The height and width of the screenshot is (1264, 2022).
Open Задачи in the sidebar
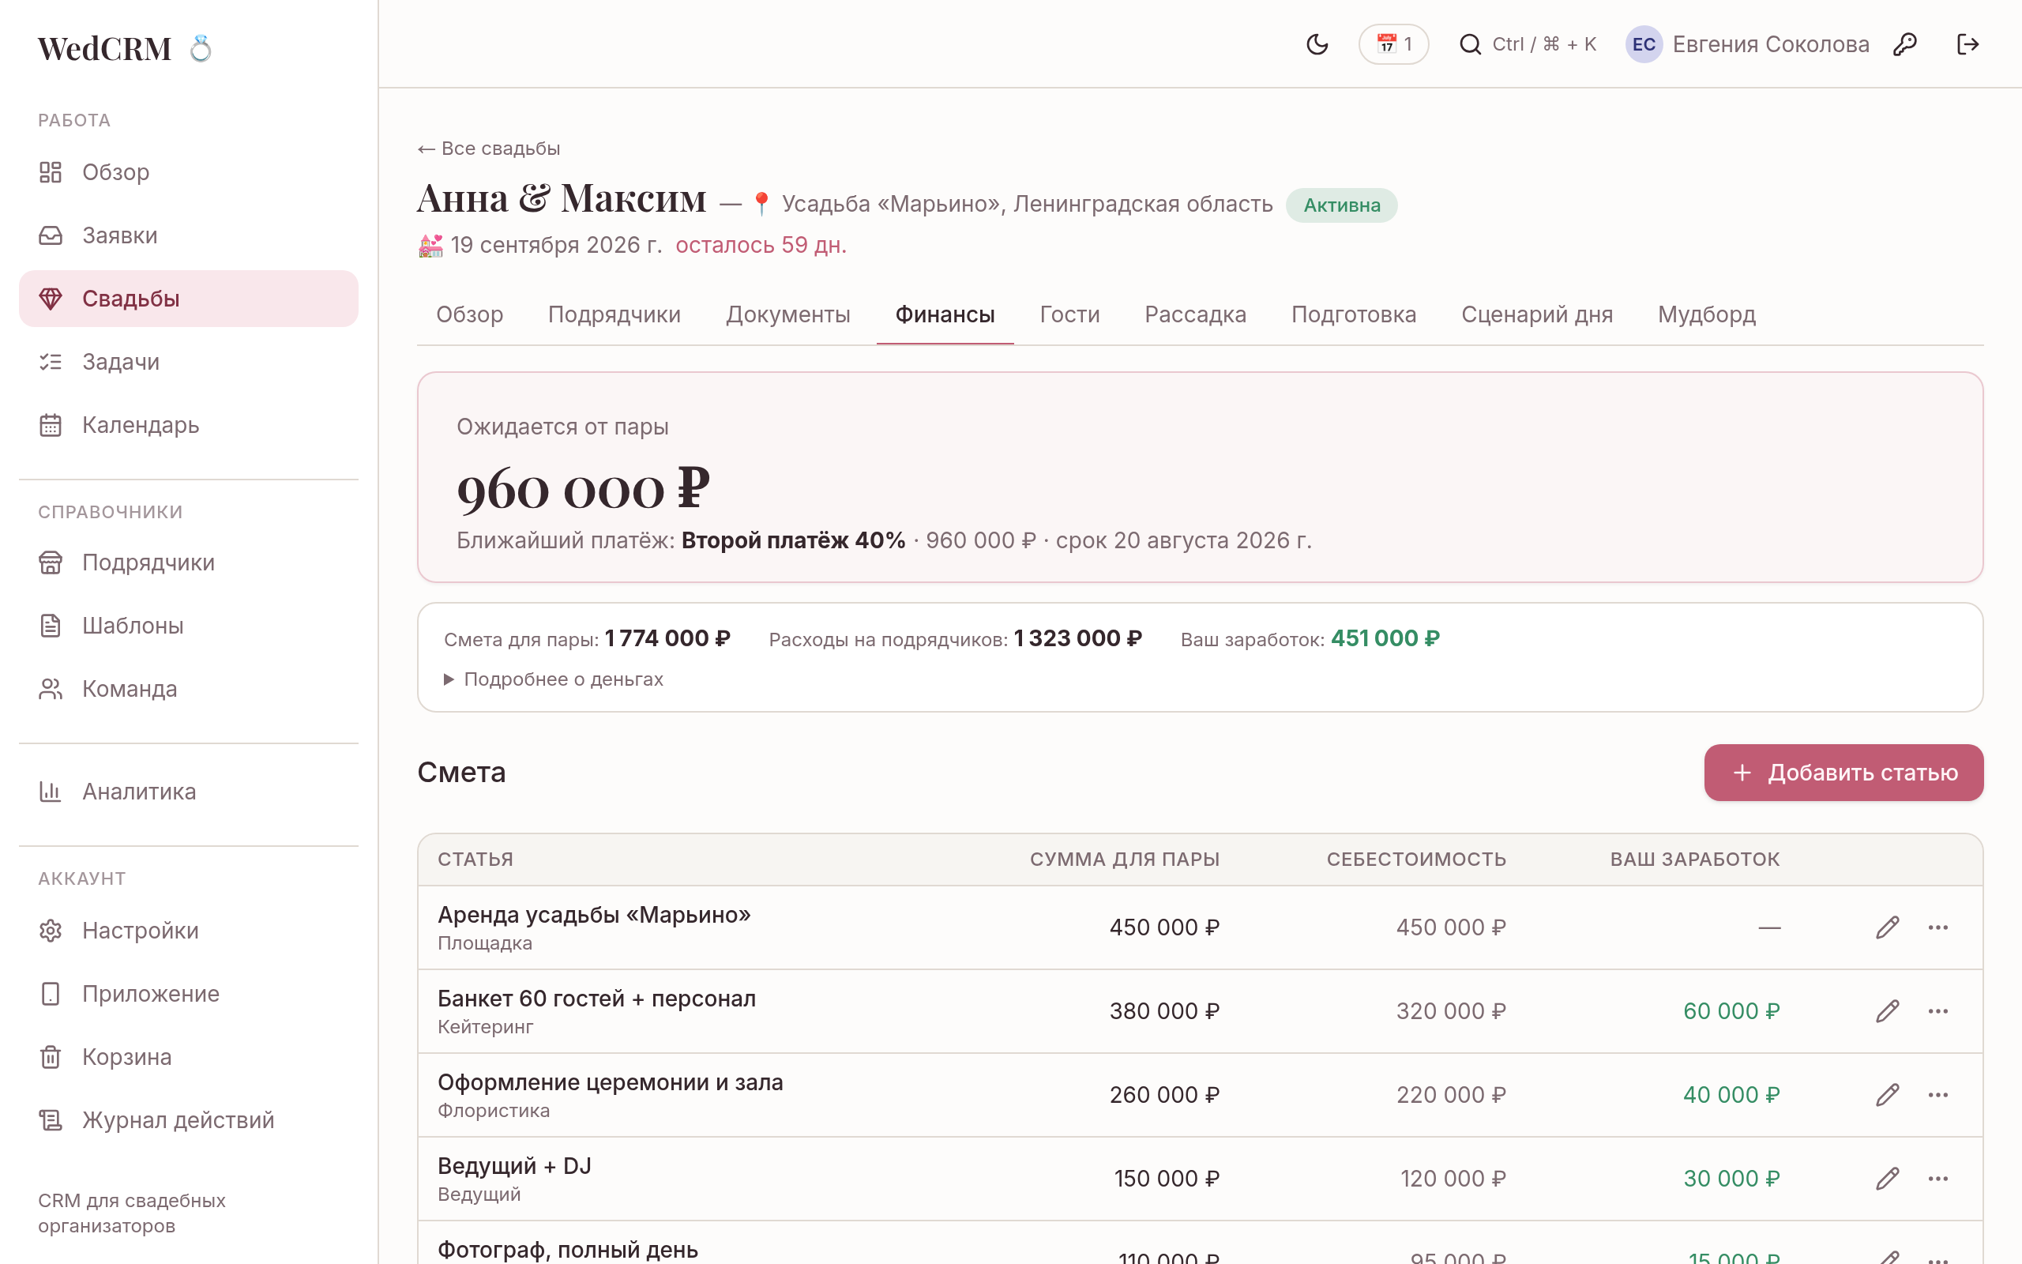point(189,362)
